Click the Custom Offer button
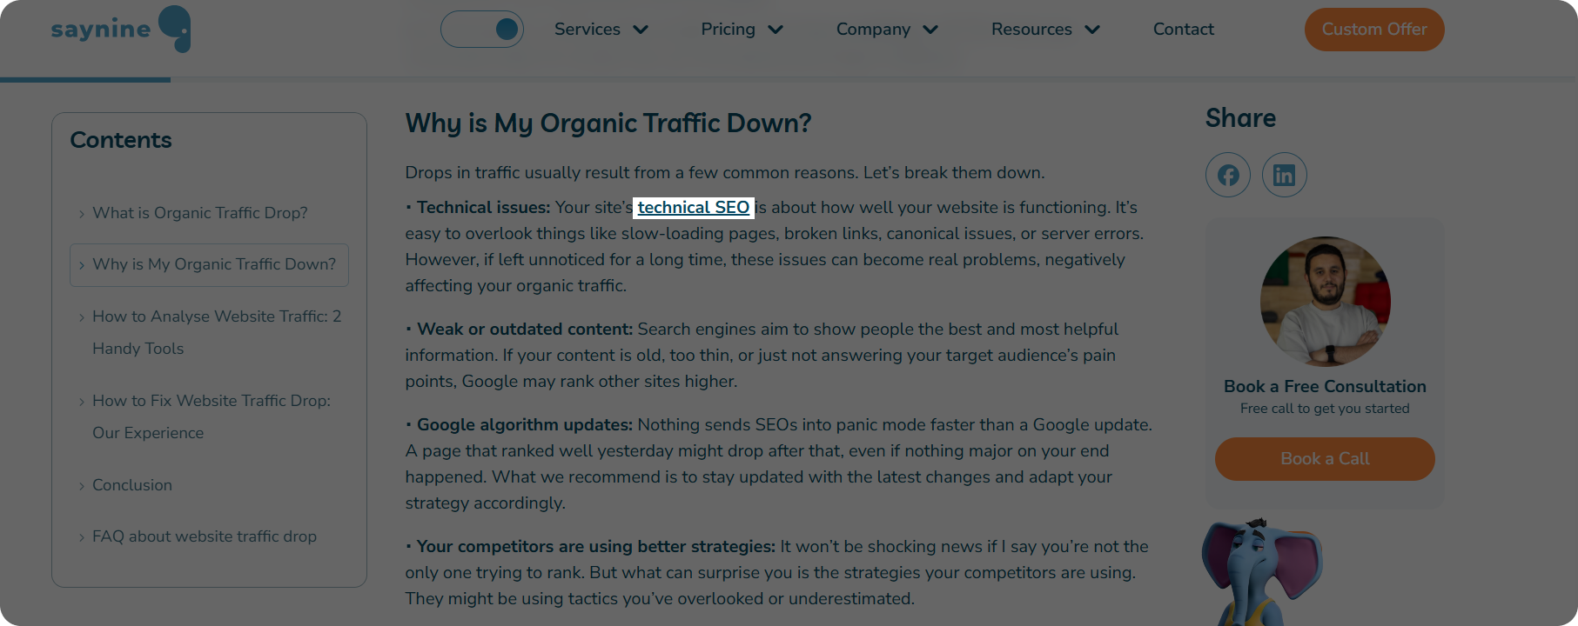The image size is (1578, 626). coord(1374,30)
